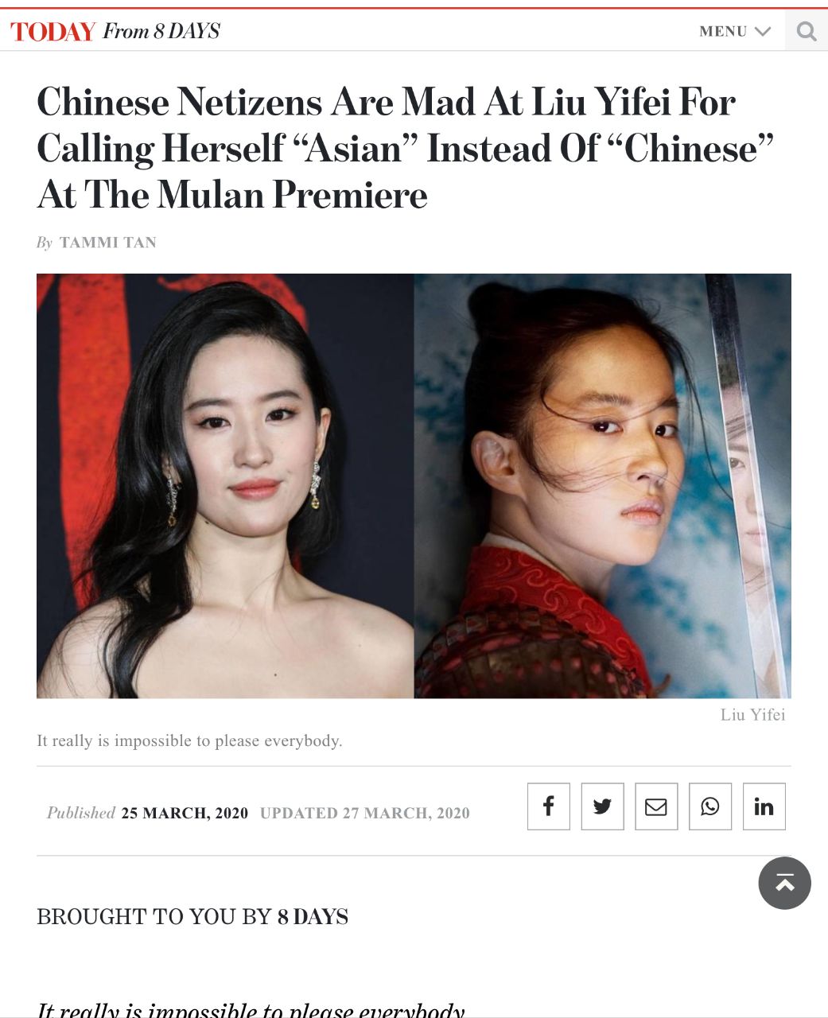Share article on WhatsApp

[x=710, y=806]
